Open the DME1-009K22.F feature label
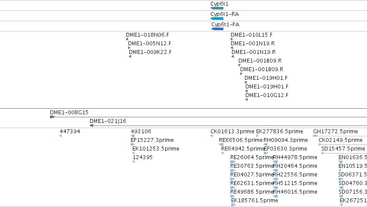367x207 pixels. pyautogui.click(x=150, y=52)
